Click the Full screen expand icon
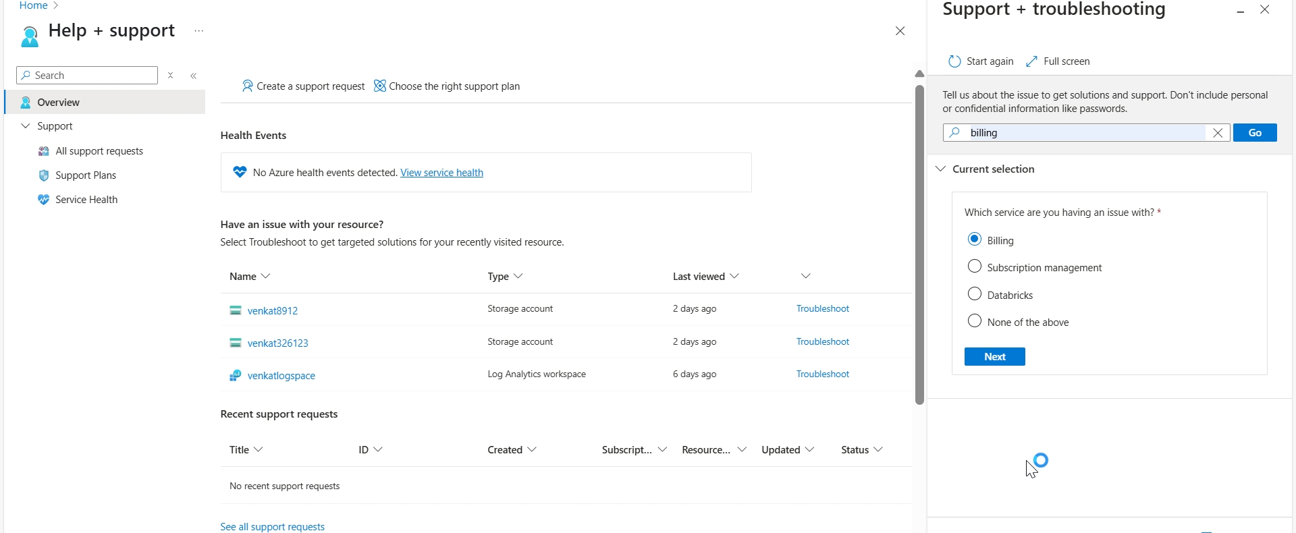 [x=1031, y=61]
